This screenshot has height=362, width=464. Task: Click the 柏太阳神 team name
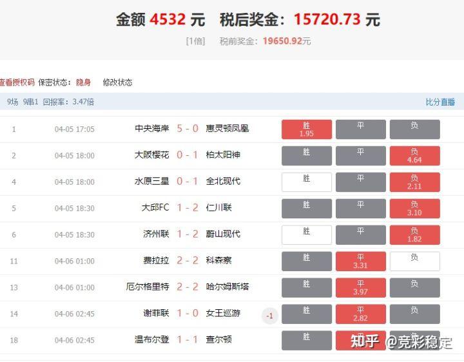tap(223, 155)
